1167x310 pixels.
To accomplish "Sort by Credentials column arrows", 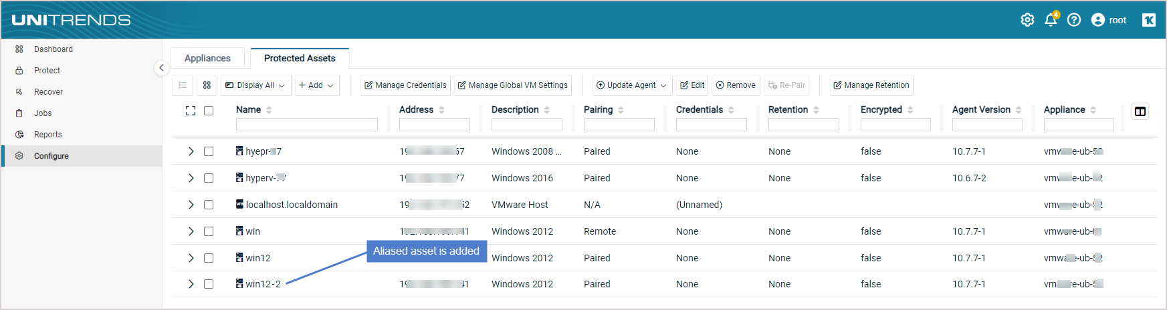I will pyautogui.click(x=731, y=110).
